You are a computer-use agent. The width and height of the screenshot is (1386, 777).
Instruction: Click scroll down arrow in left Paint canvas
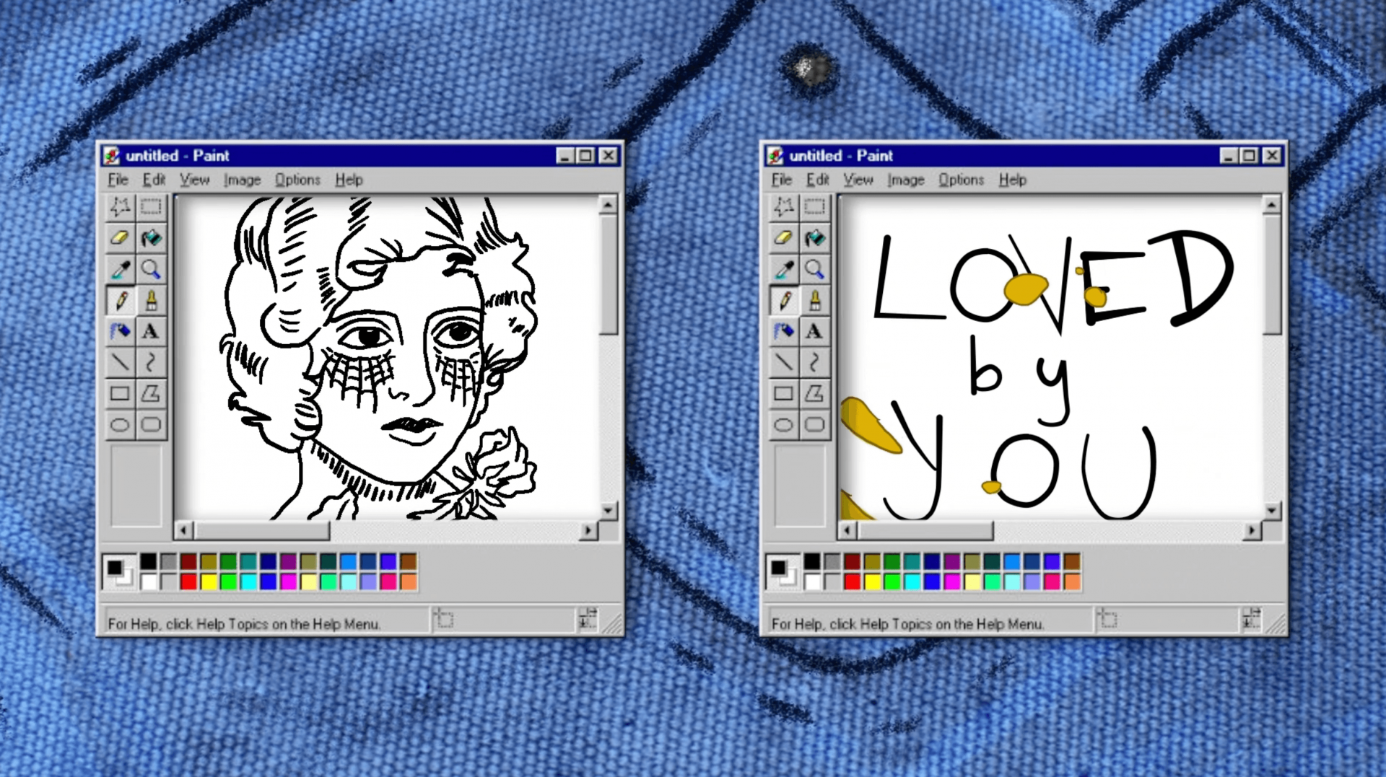coord(608,511)
